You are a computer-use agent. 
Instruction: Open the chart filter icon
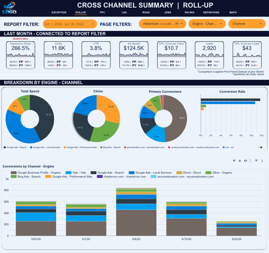(x=256, y=161)
